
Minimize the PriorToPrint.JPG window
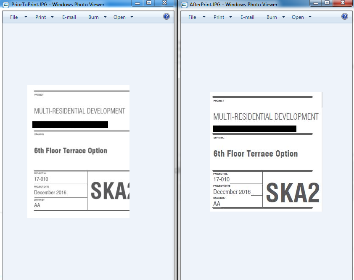tap(137, 3)
